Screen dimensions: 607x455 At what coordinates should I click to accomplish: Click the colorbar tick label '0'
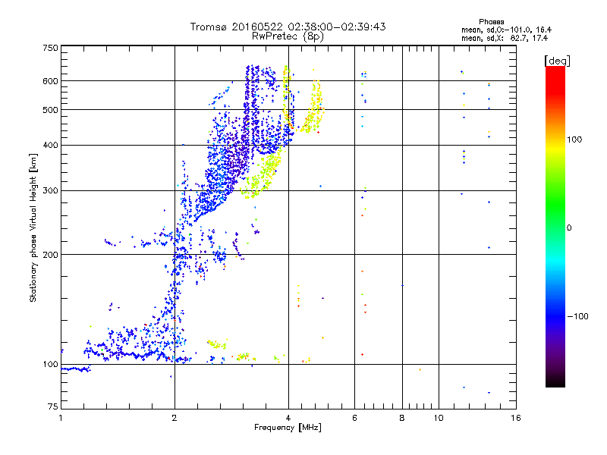569,228
